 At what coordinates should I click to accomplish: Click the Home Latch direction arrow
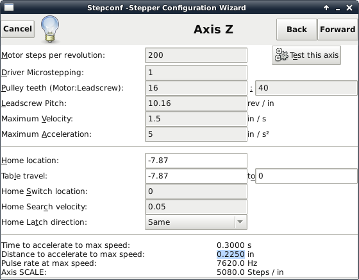click(240, 222)
